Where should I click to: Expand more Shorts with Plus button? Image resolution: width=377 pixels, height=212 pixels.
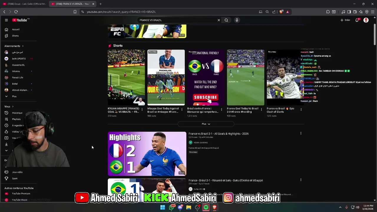[206, 124]
